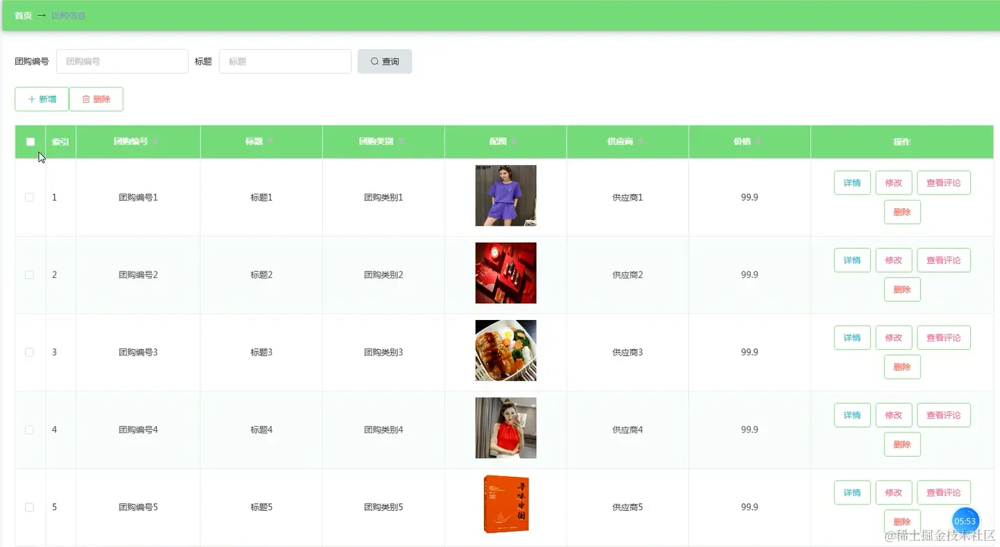Focus the 团购编号 search input field
The width and height of the screenshot is (1000, 547).
pyautogui.click(x=122, y=61)
